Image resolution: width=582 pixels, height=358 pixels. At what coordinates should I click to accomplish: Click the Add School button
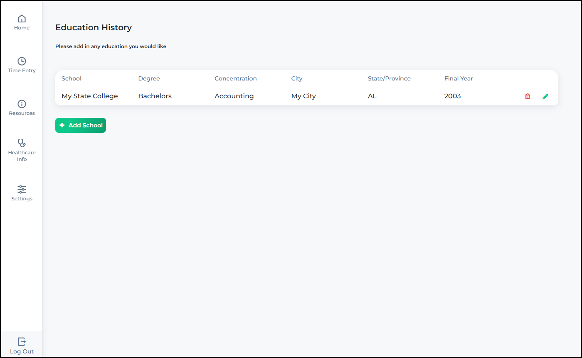pyautogui.click(x=81, y=125)
